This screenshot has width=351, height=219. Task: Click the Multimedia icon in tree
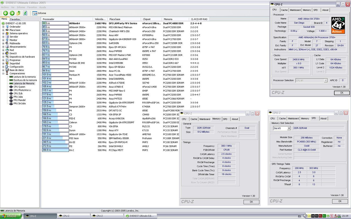(7, 43)
